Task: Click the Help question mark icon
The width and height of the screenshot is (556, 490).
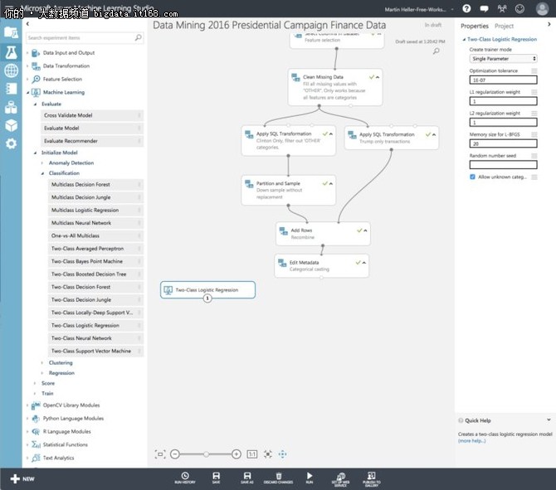Action: point(466,8)
